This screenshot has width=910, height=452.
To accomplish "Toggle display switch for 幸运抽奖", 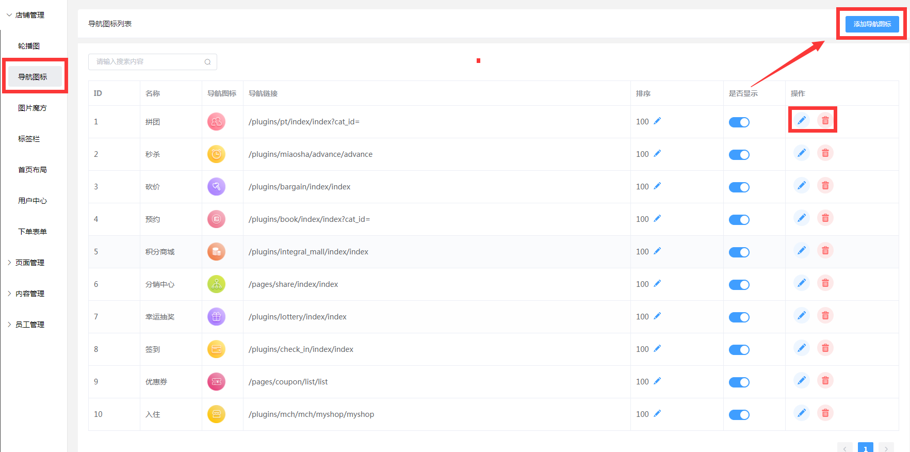I will 739,317.
